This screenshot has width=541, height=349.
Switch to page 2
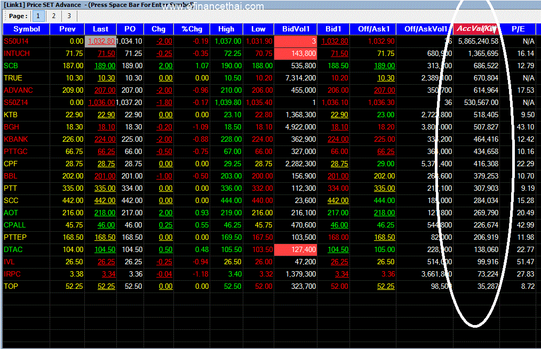click(x=53, y=16)
